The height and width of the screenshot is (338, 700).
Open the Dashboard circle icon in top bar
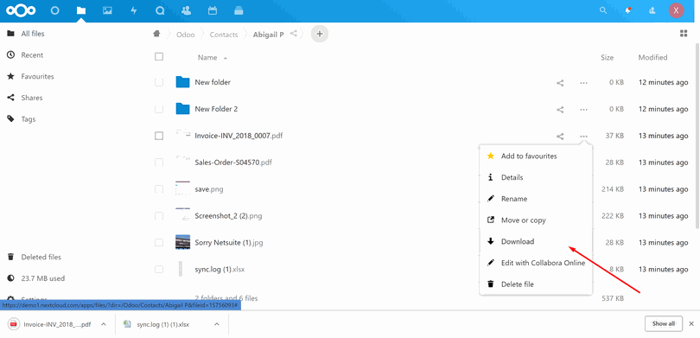tap(55, 10)
